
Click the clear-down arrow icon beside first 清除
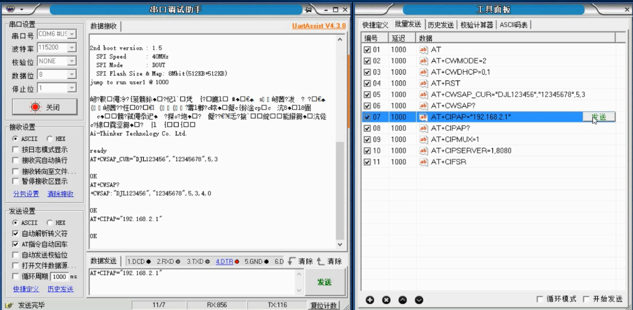tap(292, 261)
